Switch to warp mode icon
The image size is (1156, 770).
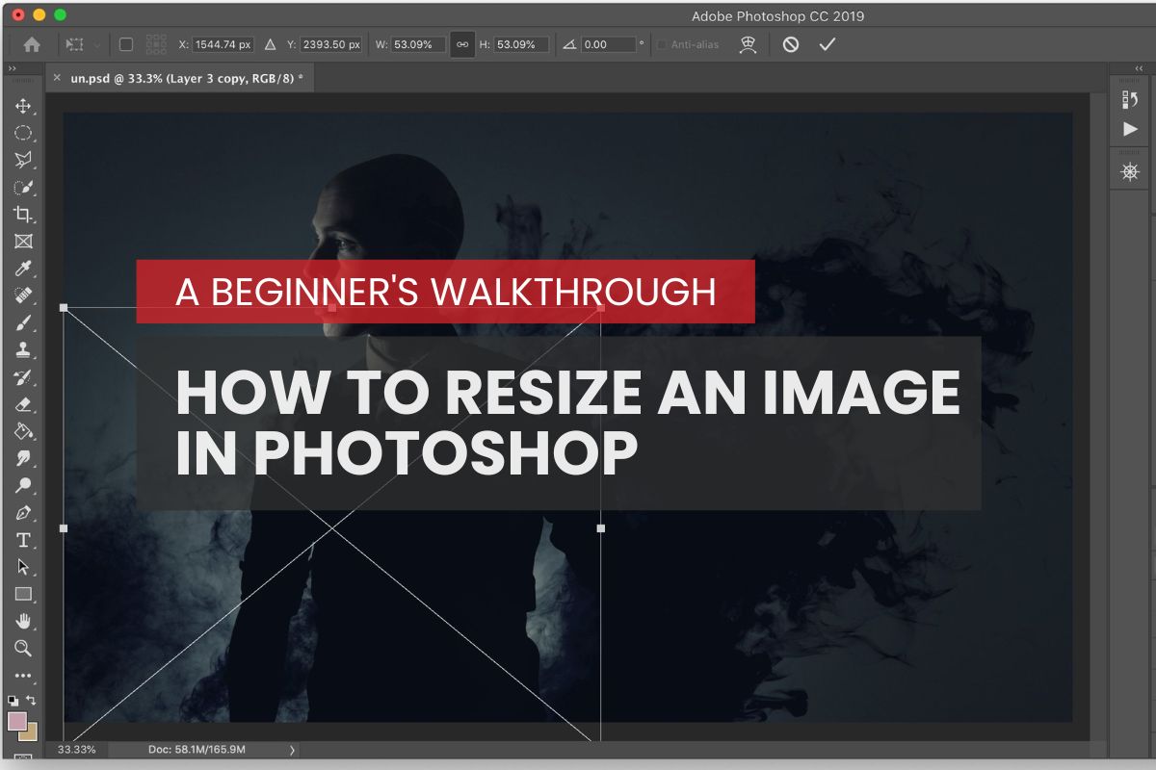(x=747, y=44)
